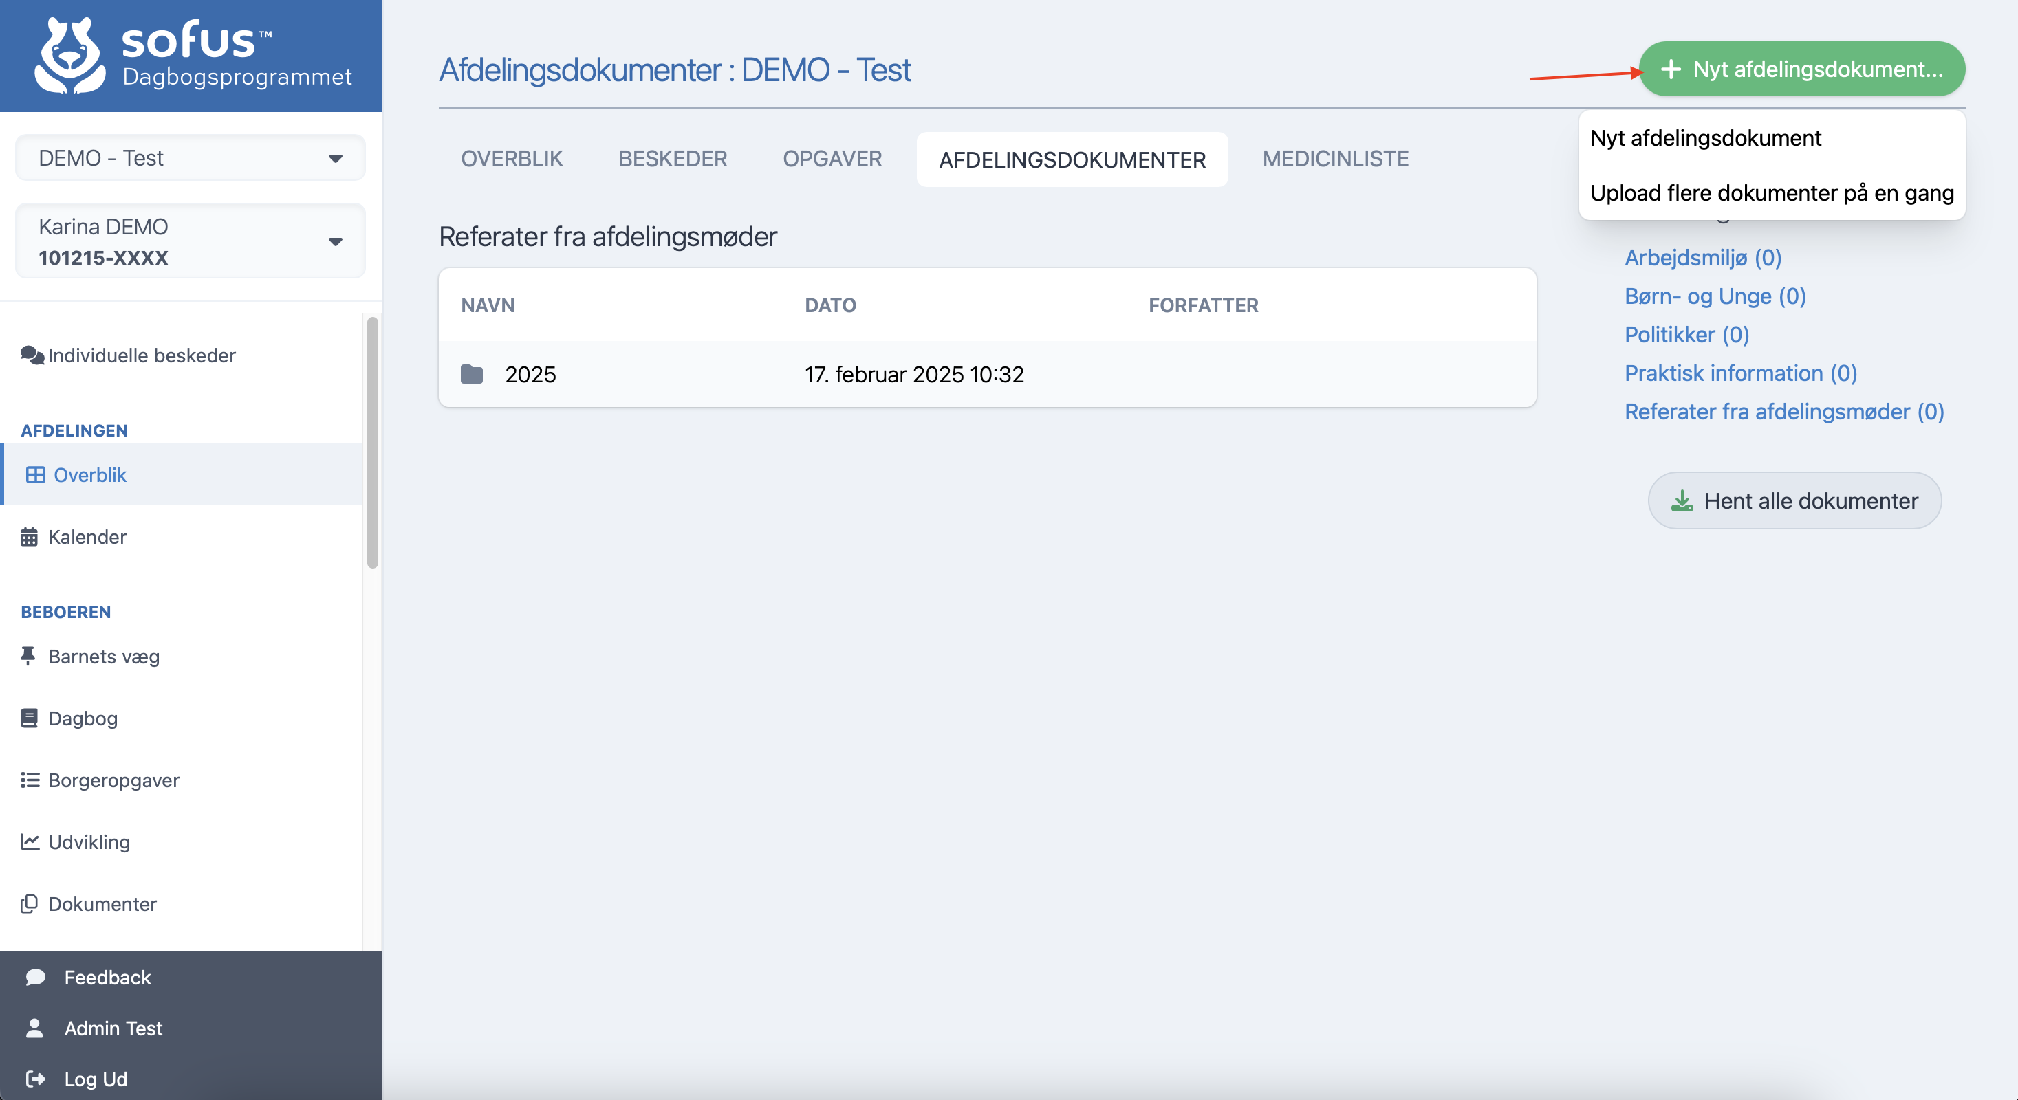Image resolution: width=2018 pixels, height=1100 pixels.
Task: Click the Overblik grid icon
Action: (35, 474)
